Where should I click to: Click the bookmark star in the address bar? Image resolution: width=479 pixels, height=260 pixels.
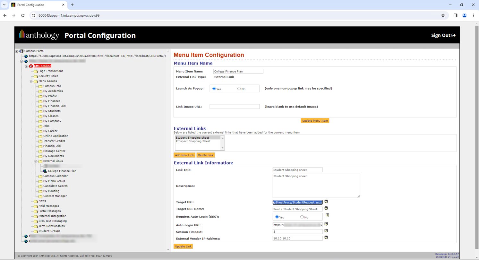pos(443,15)
